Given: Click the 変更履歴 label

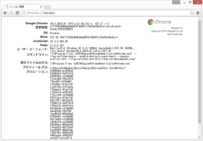Looking at the screenshot, I should point(42,27).
